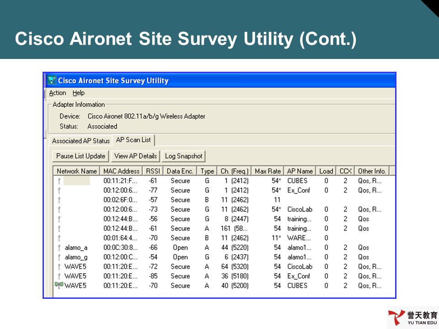
Task: Sort by the Type column header
Action: coord(207,171)
